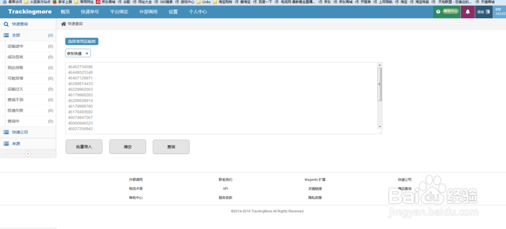This screenshot has width=506, height=229.
Task: Collapse the left sidebar with the arrow button
Action: tap(28, 154)
